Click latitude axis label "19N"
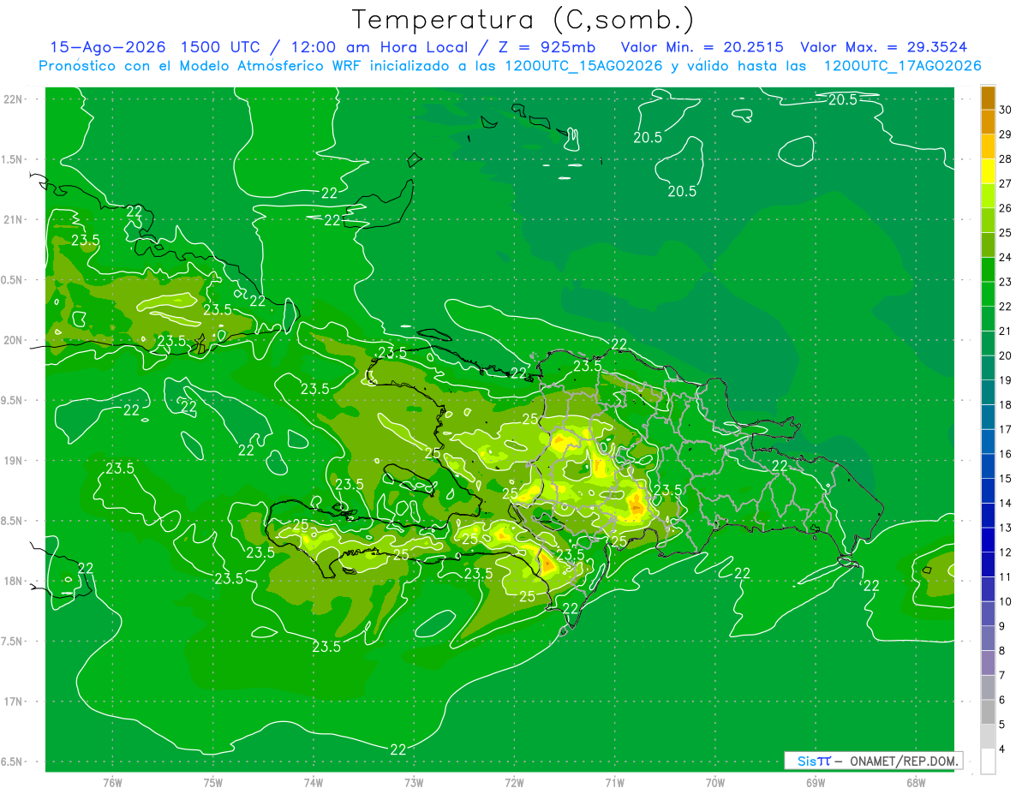1028x794 pixels. [x=13, y=461]
